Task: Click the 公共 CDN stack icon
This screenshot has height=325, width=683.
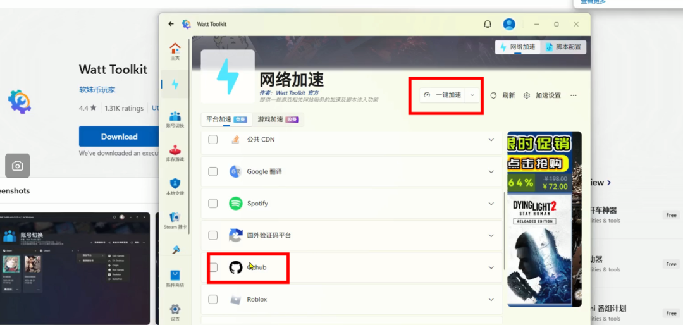Action: pos(236,139)
